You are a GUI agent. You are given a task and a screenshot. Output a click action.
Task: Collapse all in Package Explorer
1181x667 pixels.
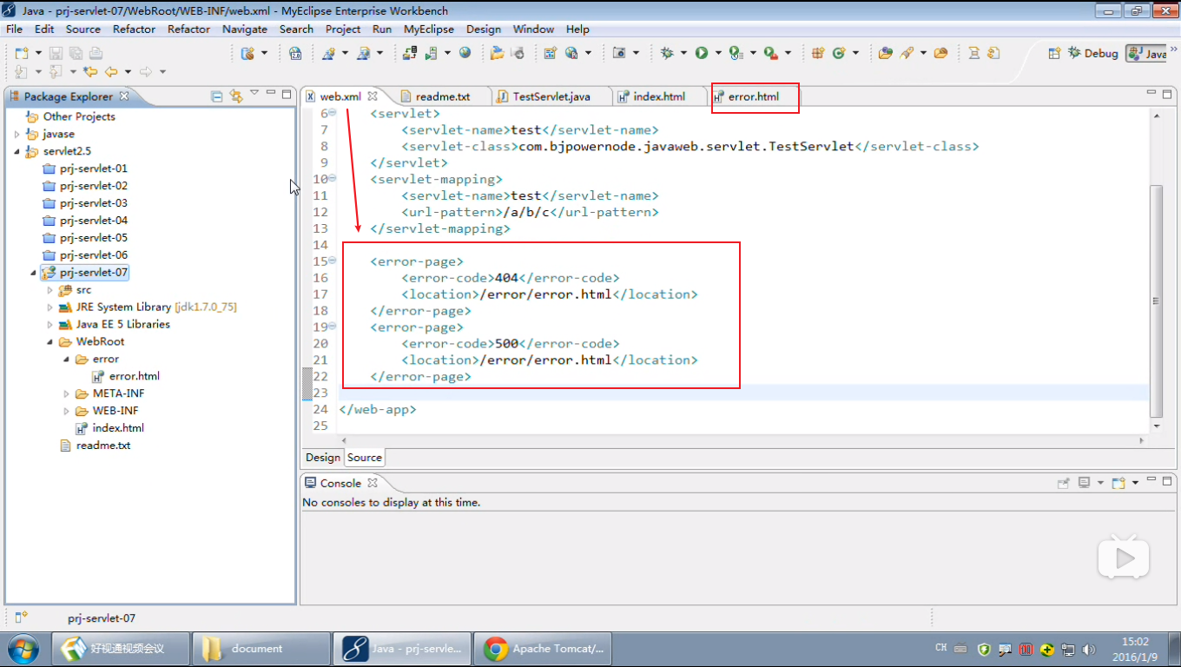[x=217, y=96]
